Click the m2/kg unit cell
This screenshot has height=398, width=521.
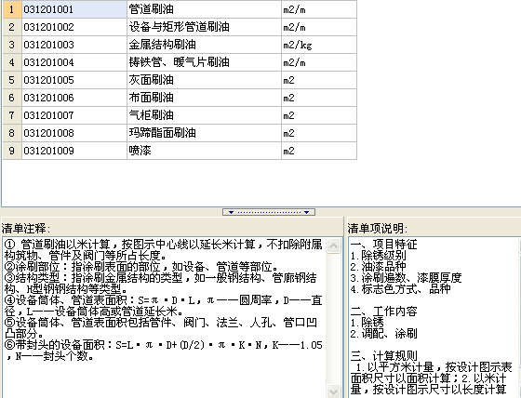(x=319, y=45)
